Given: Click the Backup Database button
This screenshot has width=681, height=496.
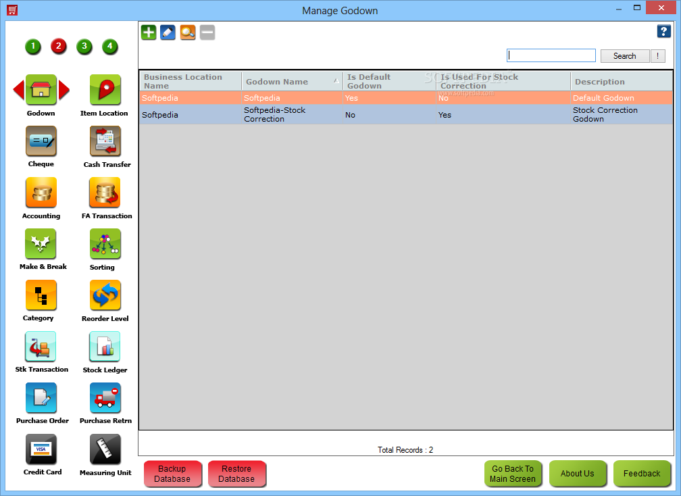Looking at the screenshot, I should click(172, 474).
